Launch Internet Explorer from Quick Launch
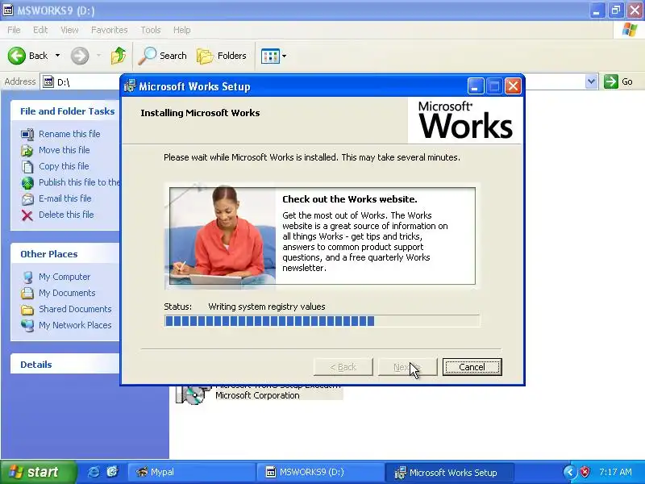Screen dimensions: 645x484 [94, 472]
